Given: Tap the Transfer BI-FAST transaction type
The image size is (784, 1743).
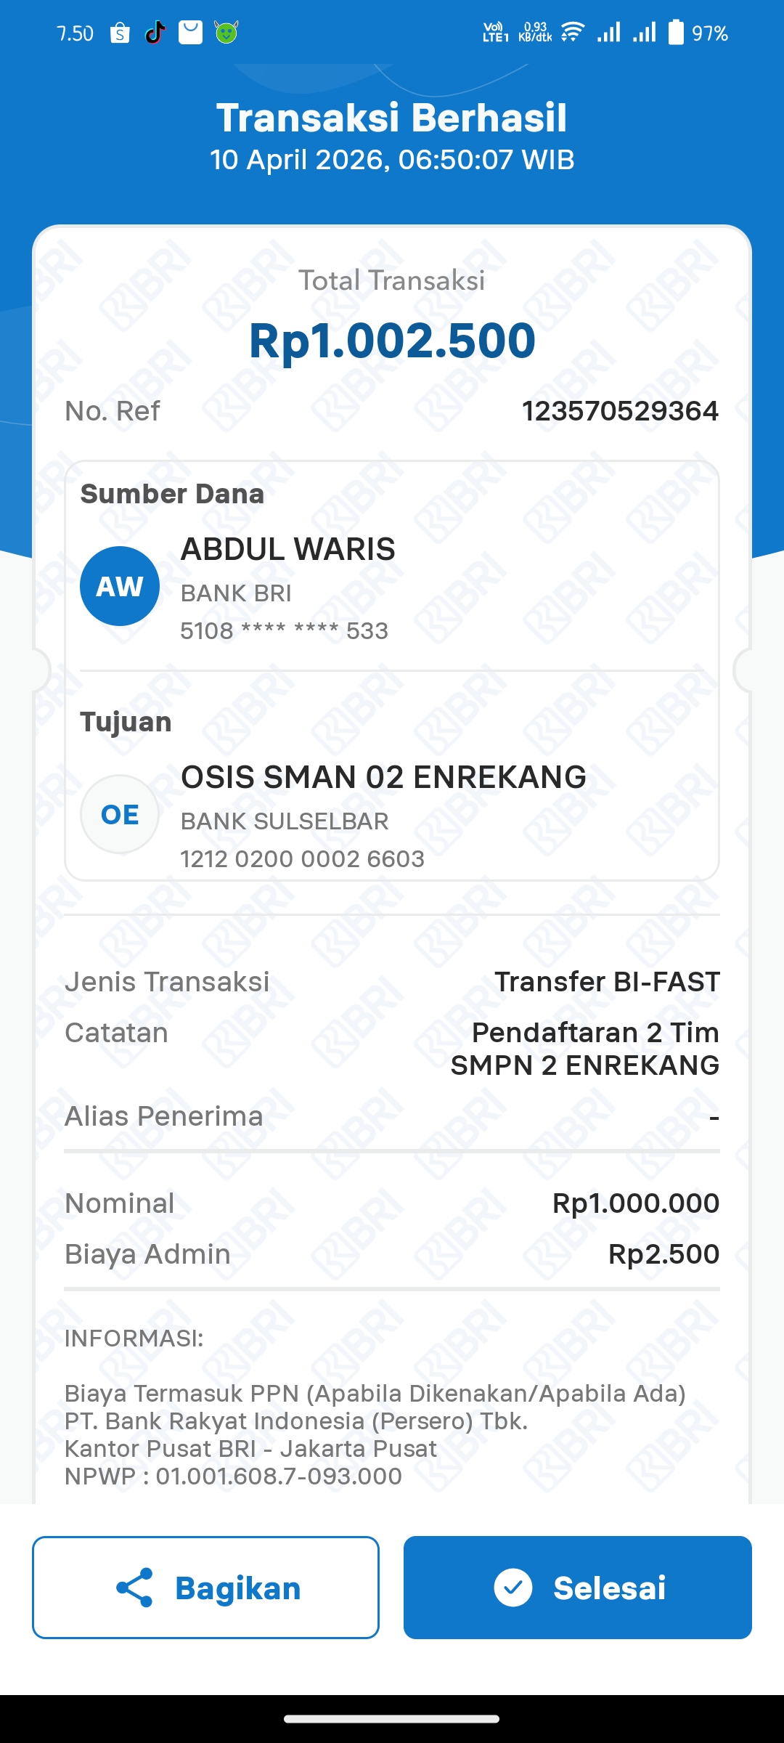Looking at the screenshot, I should pos(607,982).
